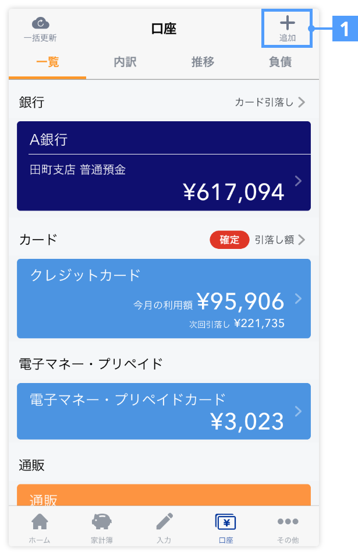The height and width of the screenshot is (555, 358).
Task: Tap the red 確定 badge
Action: coord(229,240)
